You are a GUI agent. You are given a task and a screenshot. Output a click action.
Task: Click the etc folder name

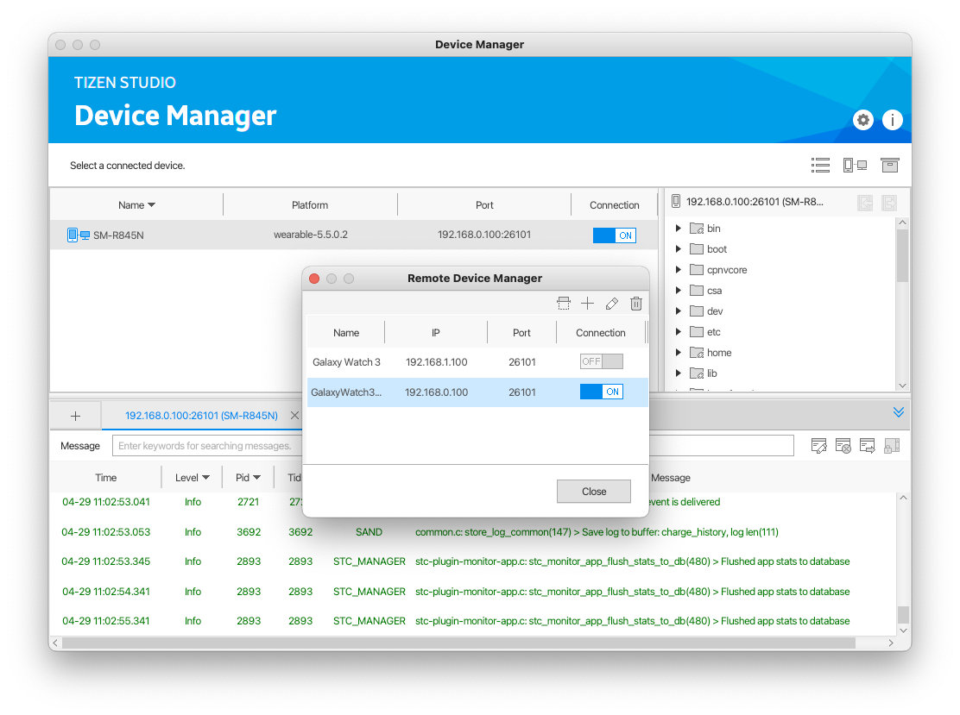(714, 331)
